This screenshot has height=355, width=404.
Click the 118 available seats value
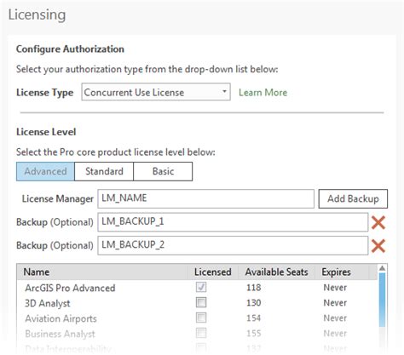[x=254, y=288]
